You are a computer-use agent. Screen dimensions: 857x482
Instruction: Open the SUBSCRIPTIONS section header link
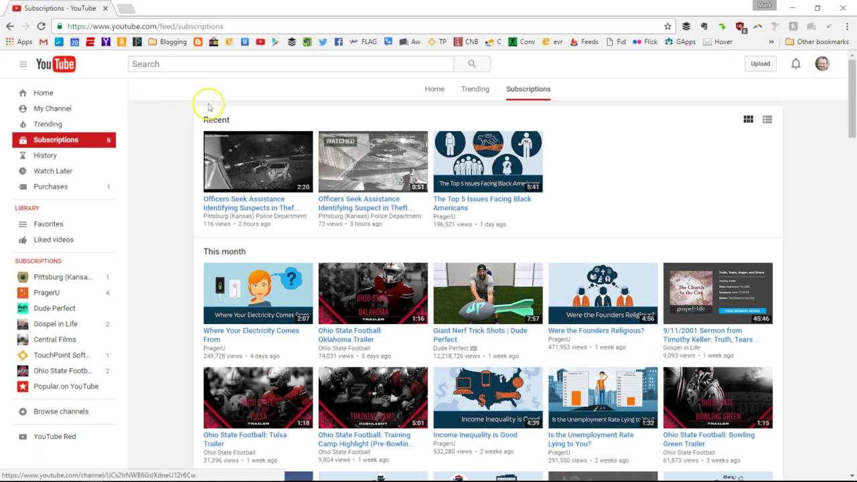(x=38, y=261)
